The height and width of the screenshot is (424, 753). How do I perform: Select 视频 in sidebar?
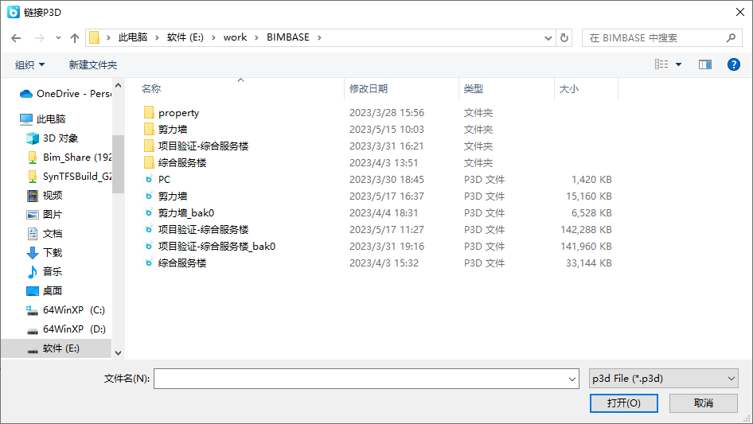(x=45, y=196)
